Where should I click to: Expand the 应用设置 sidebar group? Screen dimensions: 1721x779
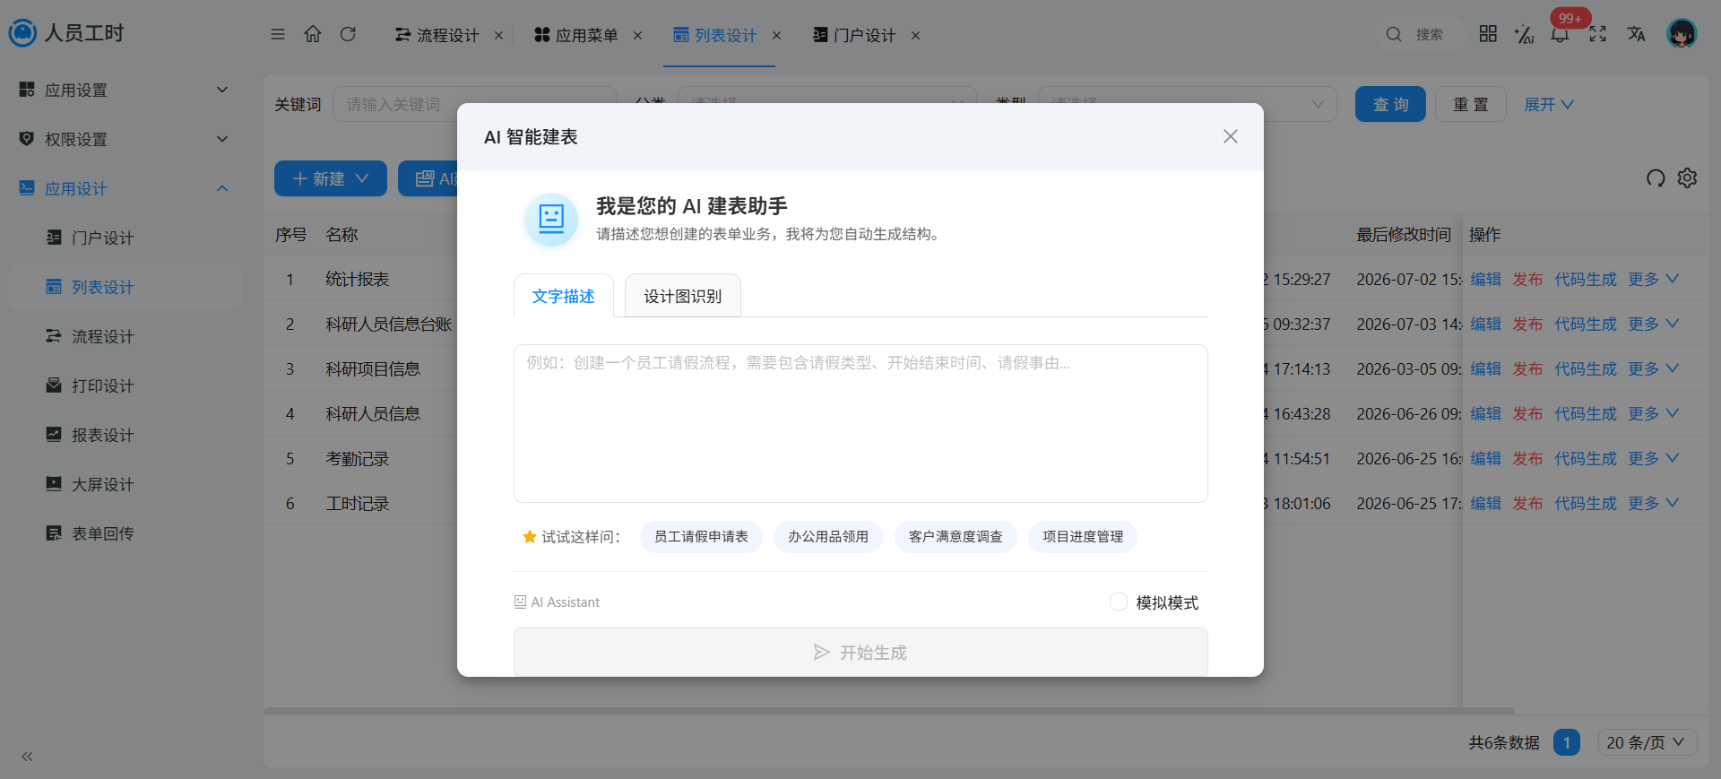123,90
